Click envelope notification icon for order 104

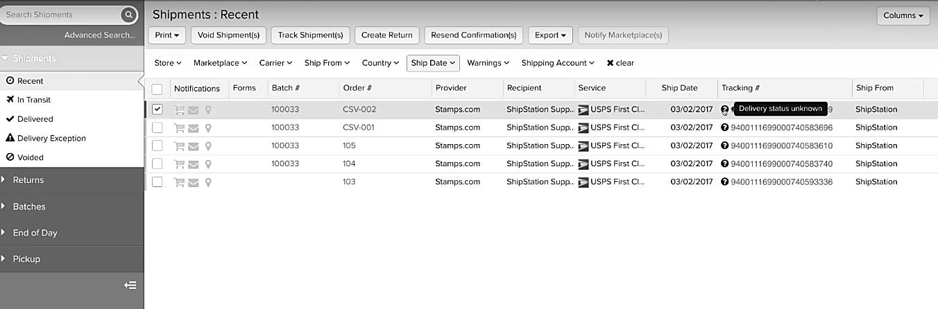[194, 164]
